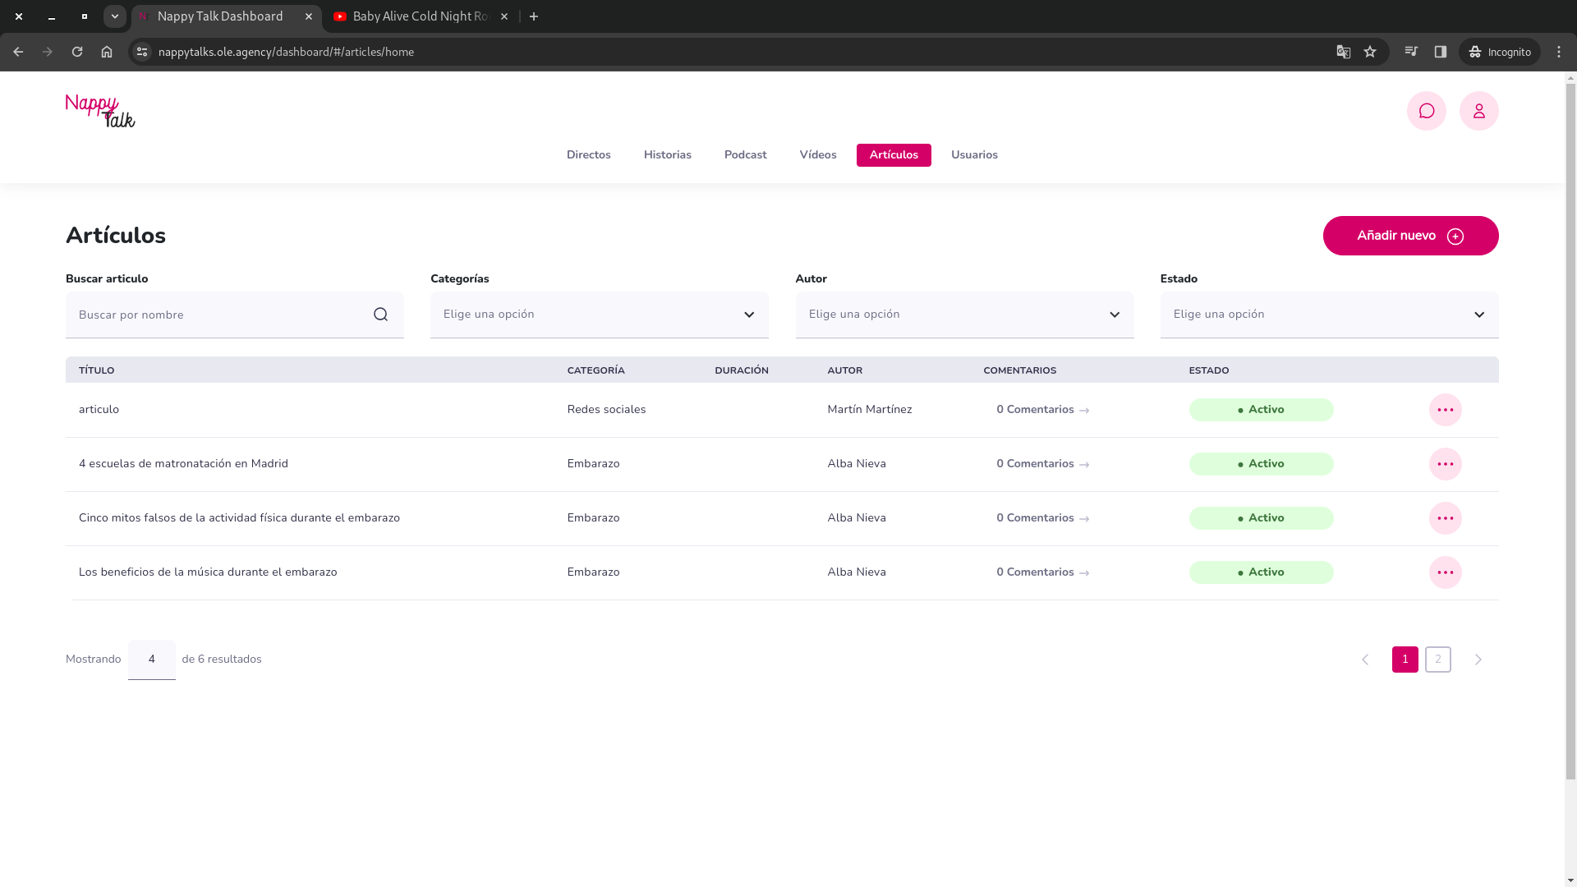
Task: Open three-dots menu for 'articulo' row
Action: [1445, 410]
